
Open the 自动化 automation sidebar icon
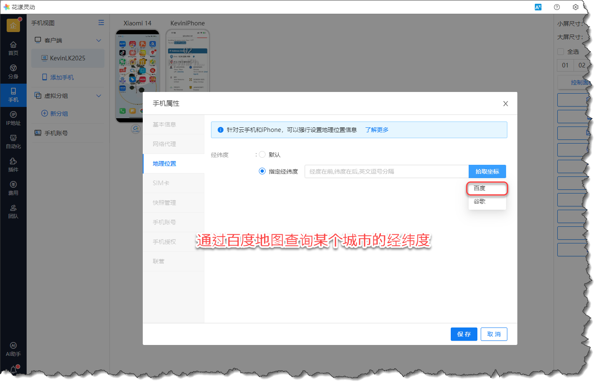13,141
